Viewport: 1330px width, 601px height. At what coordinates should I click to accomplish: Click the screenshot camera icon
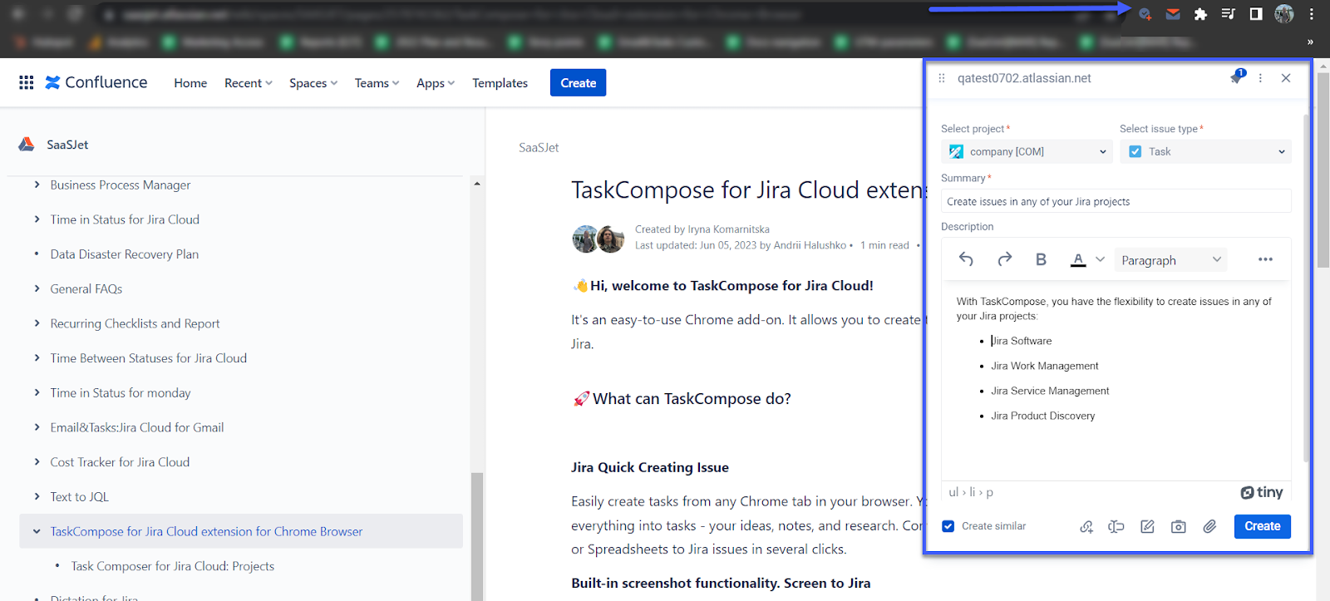(1178, 526)
